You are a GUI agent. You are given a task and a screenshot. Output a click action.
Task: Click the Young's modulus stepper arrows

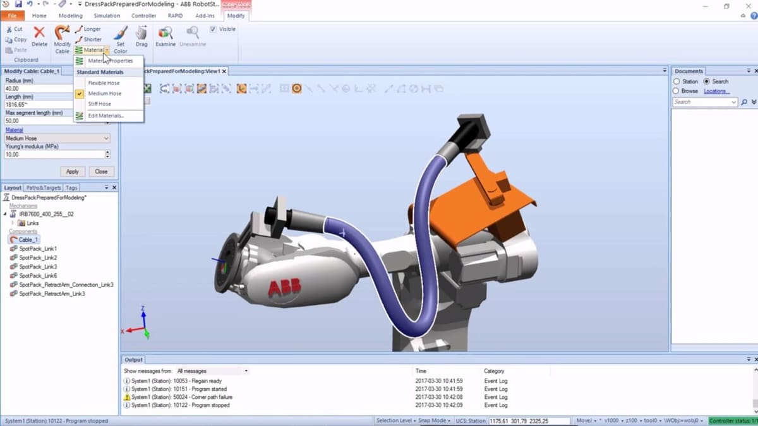click(107, 154)
